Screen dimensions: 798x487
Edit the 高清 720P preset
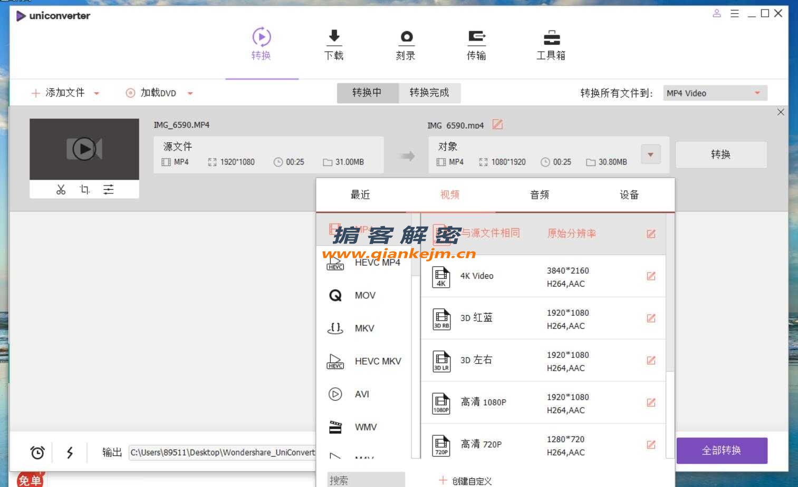(x=651, y=445)
